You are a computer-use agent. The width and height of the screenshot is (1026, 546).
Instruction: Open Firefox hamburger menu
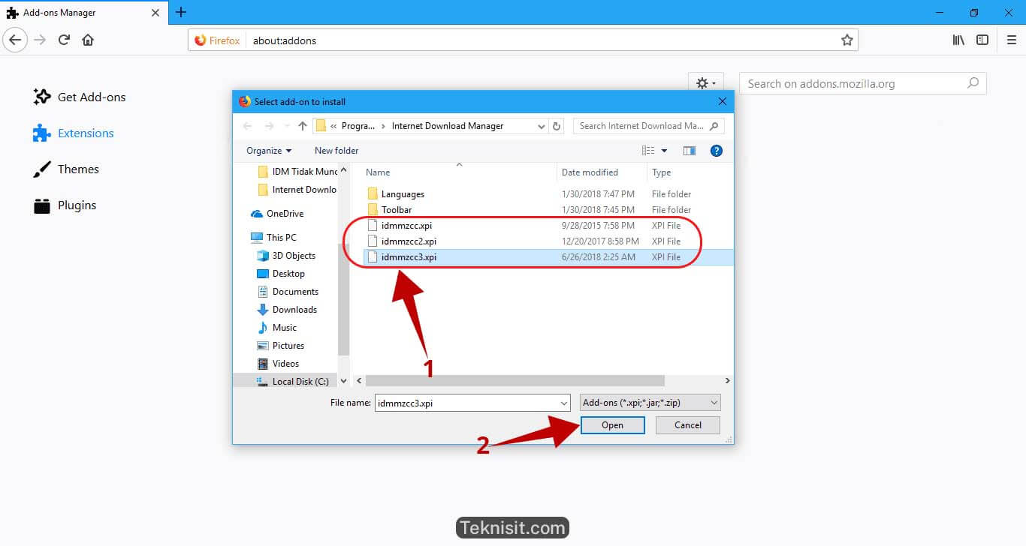[1011, 40]
